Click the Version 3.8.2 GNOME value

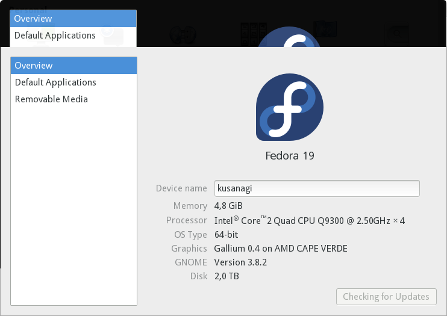[240, 262]
